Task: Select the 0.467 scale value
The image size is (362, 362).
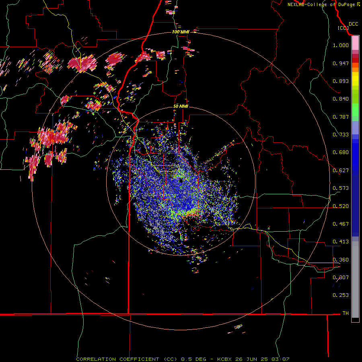Action: click(341, 224)
